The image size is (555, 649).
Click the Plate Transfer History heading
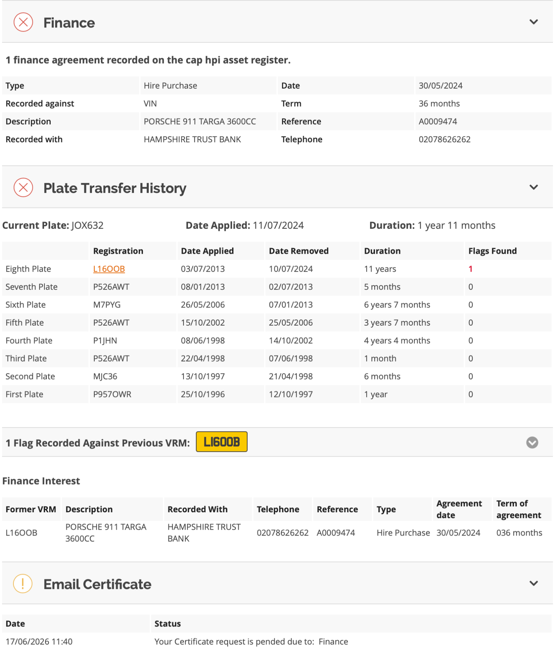click(x=115, y=188)
